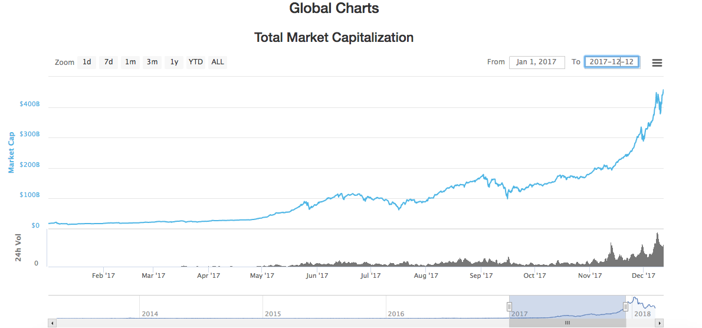Click the 2015 area in navigator
Image resolution: width=702 pixels, height=328 pixels.
[x=323, y=307]
